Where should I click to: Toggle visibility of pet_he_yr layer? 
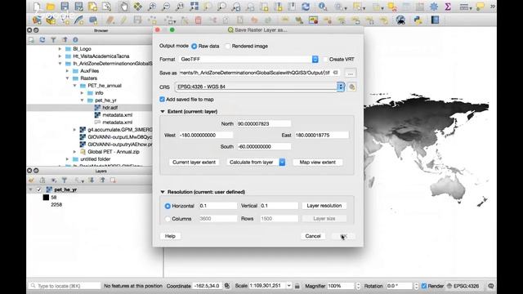click(x=39, y=189)
